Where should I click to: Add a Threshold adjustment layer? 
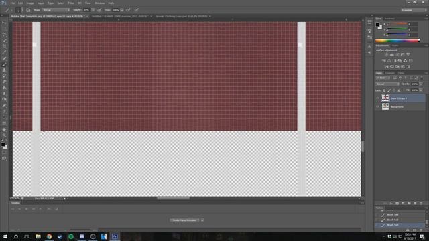coord(397,67)
